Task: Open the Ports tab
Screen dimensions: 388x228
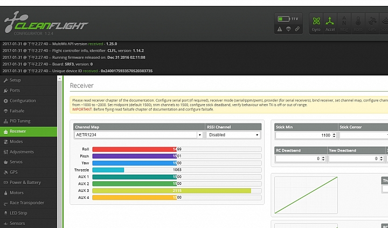Action: (29, 91)
